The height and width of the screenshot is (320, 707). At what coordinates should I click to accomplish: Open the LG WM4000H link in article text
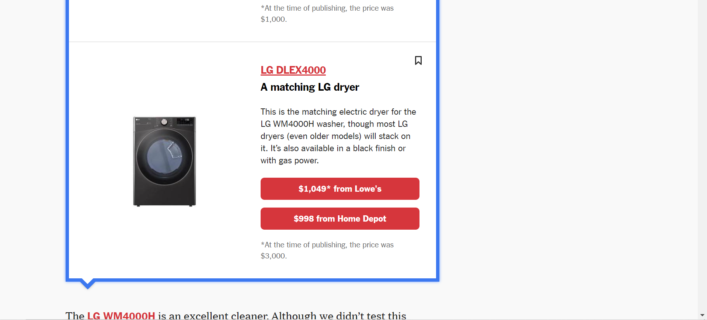point(121,316)
